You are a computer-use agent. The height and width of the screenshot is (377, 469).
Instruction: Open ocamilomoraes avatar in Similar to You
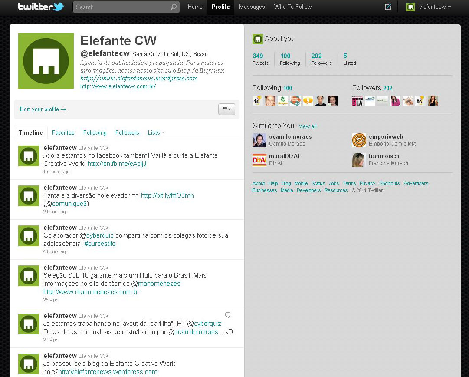(259, 140)
